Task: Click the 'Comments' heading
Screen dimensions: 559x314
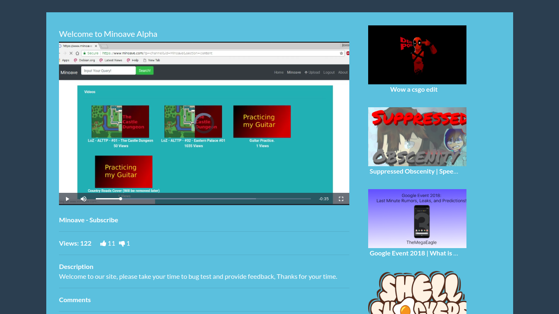Action: click(x=75, y=300)
